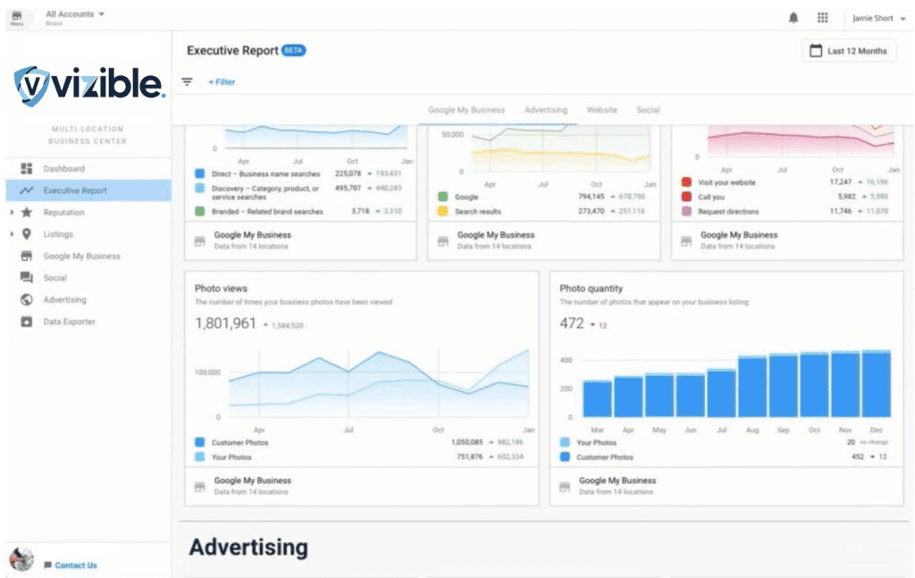Toggle the yellow Search results legend swatch
Viewport: 915px width, 578px height.
443,211
